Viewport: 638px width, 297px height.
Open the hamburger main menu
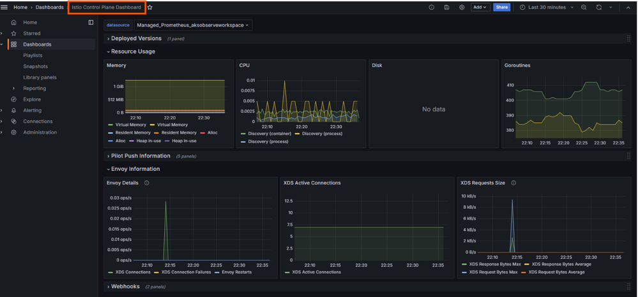(x=4, y=7)
